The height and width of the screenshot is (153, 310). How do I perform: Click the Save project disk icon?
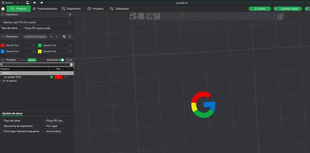[28, 3]
